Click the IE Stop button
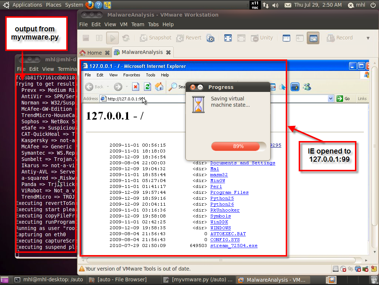 click(136, 87)
